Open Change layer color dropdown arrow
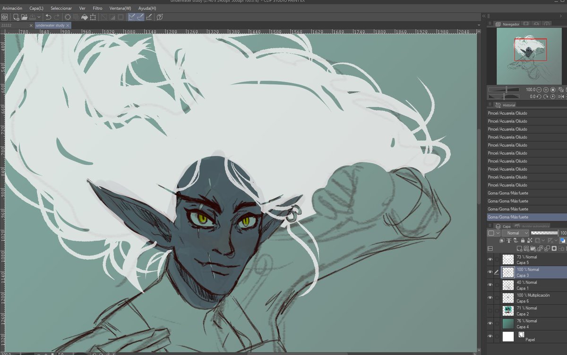567x355 pixels. click(x=498, y=233)
